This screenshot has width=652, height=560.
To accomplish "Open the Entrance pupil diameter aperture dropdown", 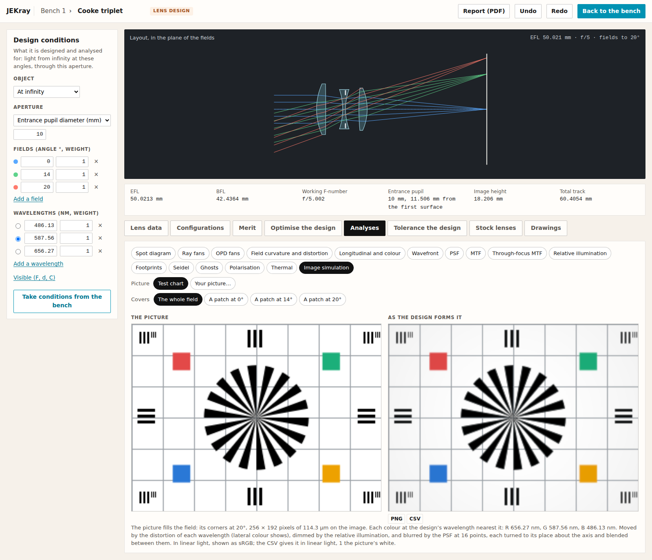I will pos(62,120).
